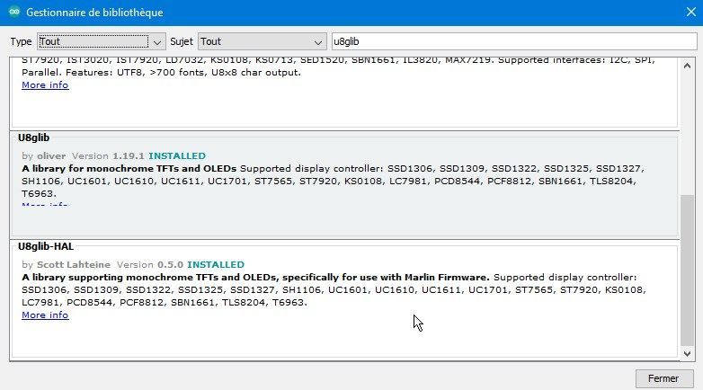Select the U8glib library title
This screenshot has width=703, height=390.
click(x=33, y=137)
